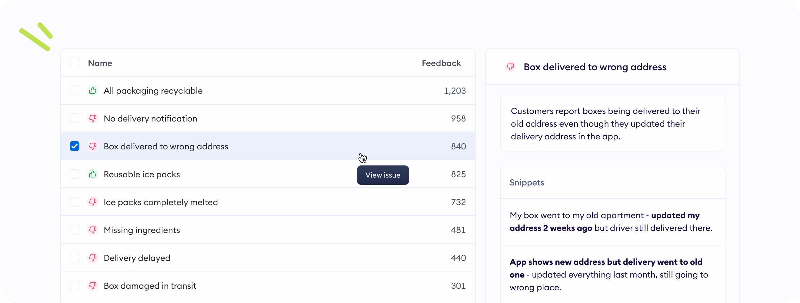Click thumbs-up icon for Reusable ice packs
This screenshot has width=800, height=303.
[92, 174]
